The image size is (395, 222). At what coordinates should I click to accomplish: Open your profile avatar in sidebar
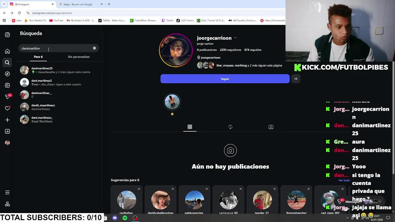tap(7, 143)
